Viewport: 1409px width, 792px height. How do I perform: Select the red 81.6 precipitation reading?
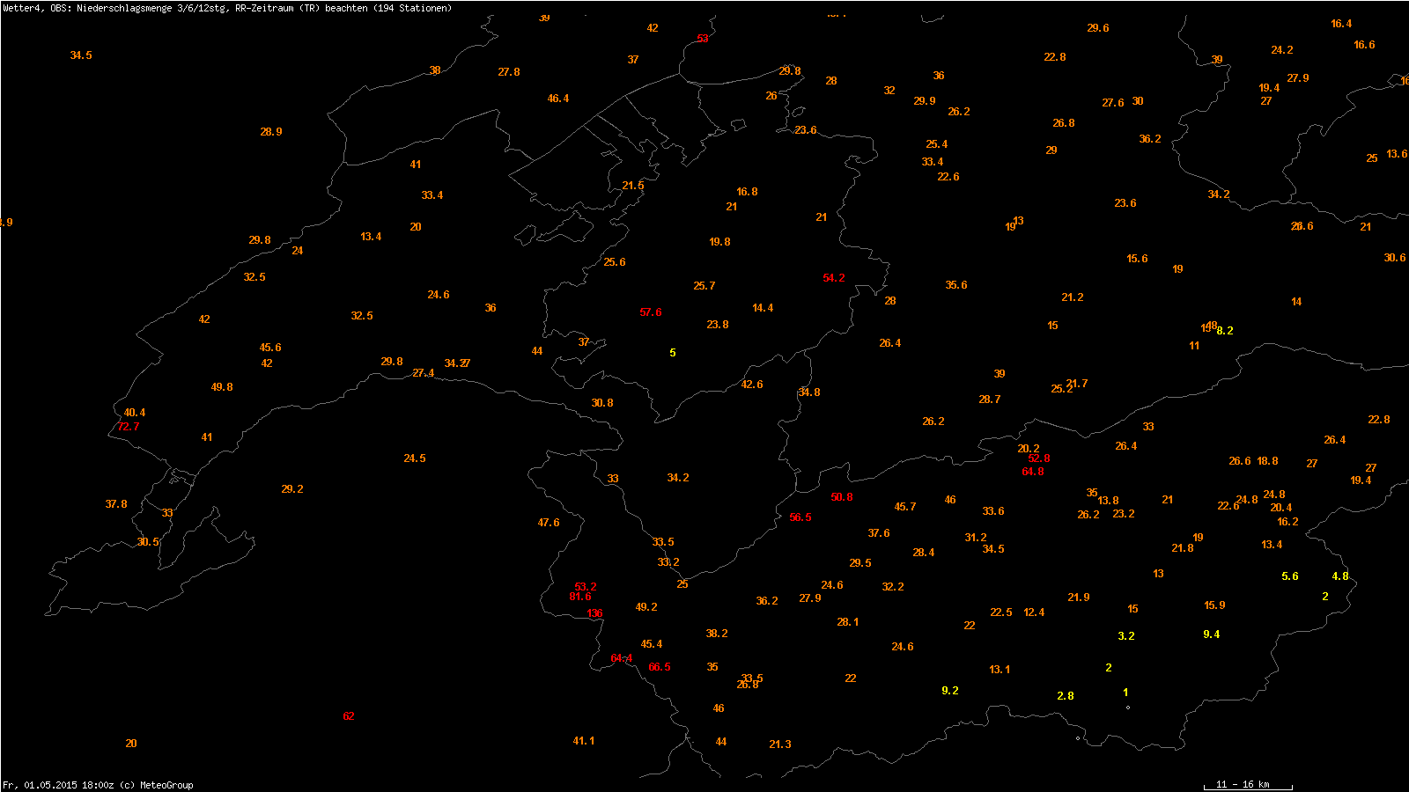tap(580, 597)
